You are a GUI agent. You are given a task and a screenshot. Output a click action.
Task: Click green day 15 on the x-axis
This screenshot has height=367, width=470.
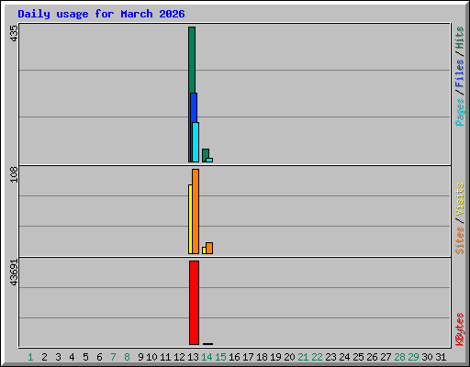coord(220,357)
